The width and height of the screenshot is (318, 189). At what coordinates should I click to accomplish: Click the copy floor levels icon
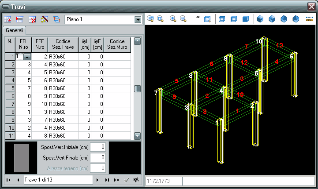click(x=57, y=19)
